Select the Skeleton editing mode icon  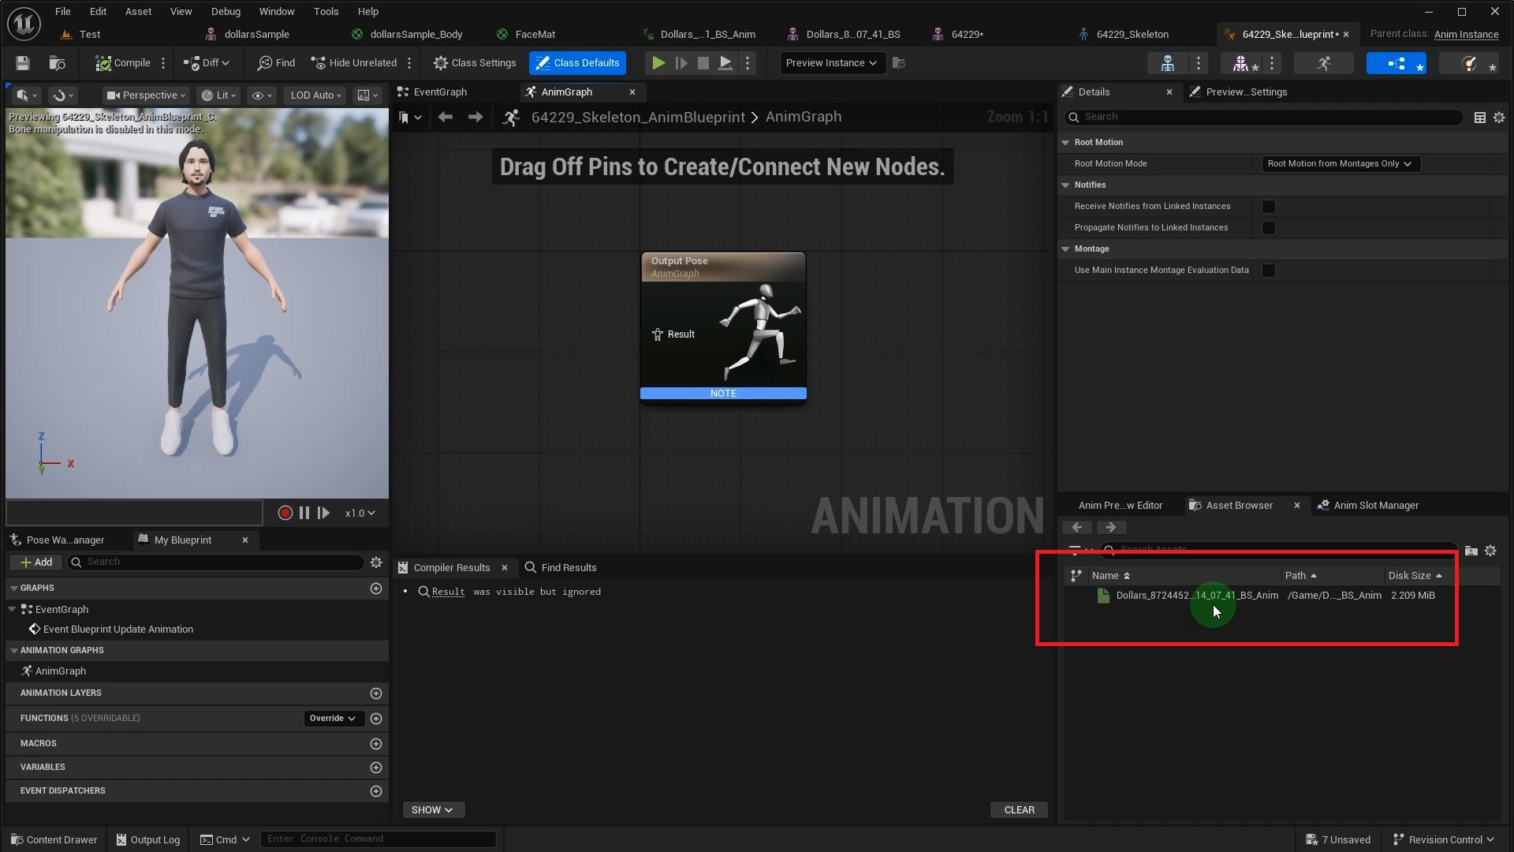coord(1167,63)
